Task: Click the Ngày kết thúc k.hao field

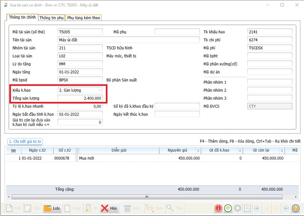Action: tap(177, 114)
